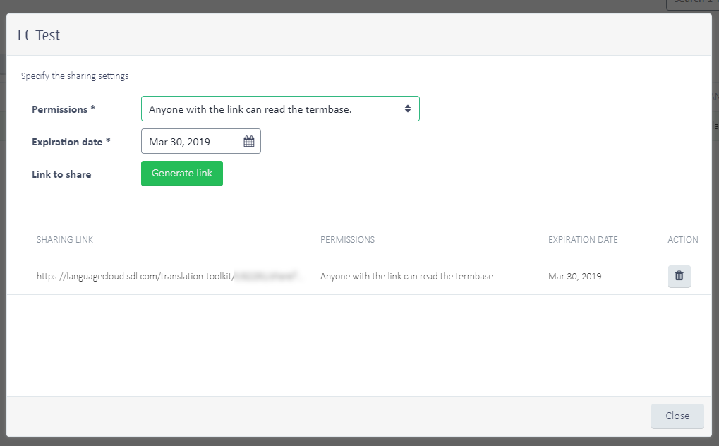Delete the sharing link with trash icon
The height and width of the screenshot is (446, 719).
tap(679, 276)
